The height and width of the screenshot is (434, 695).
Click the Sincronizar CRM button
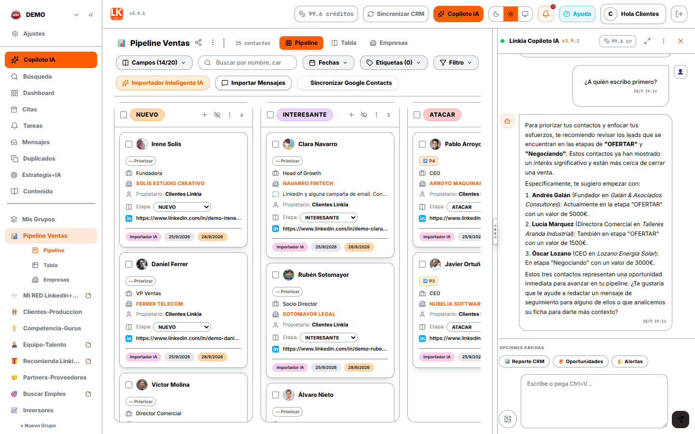[396, 14]
